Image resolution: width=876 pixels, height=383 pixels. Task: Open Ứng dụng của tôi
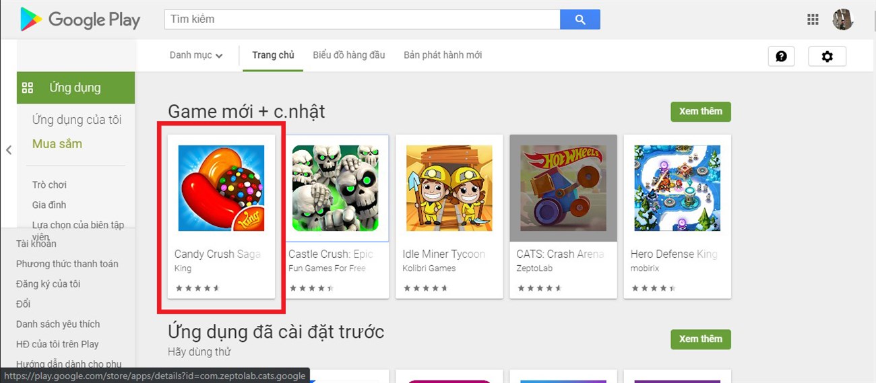77,120
